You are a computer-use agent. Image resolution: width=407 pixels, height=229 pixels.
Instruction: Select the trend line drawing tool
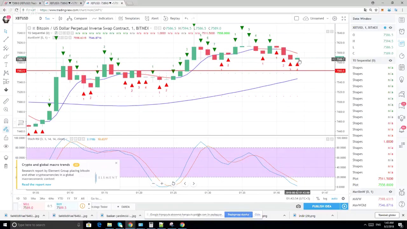(x=6, y=39)
